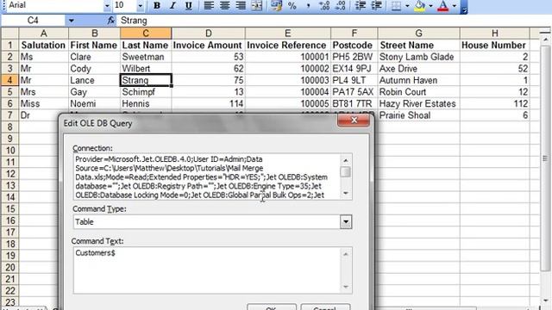Align cell text left

click(209, 6)
